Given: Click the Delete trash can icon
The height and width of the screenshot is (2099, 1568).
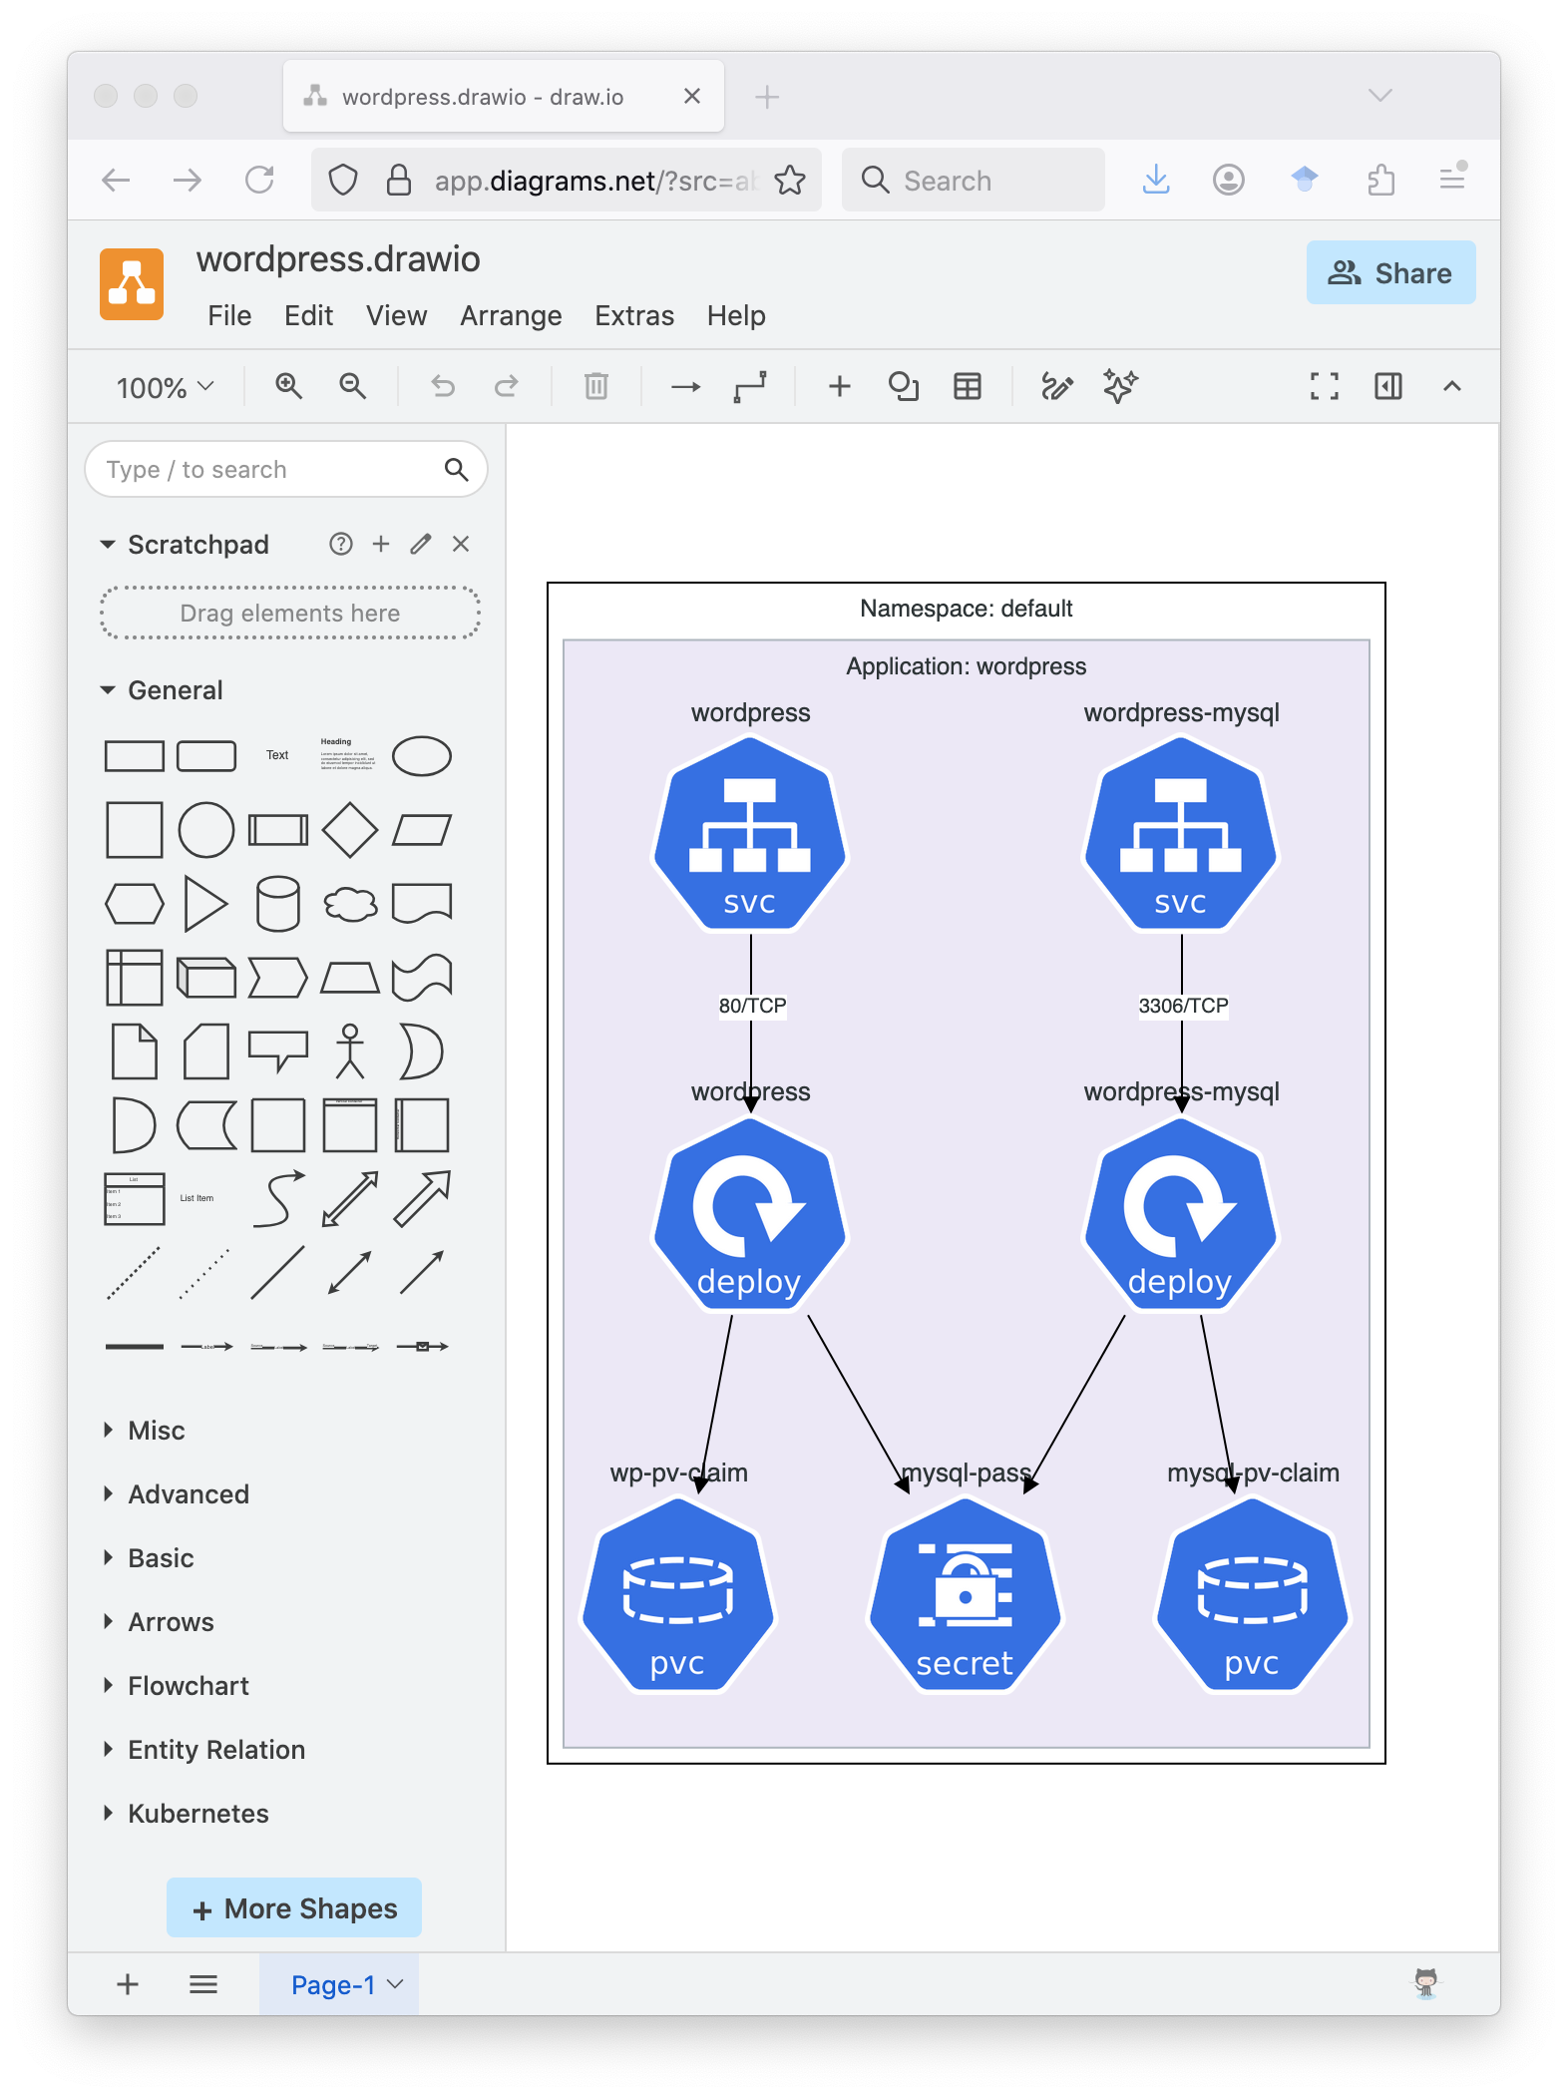Looking at the screenshot, I should (x=596, y=386).
